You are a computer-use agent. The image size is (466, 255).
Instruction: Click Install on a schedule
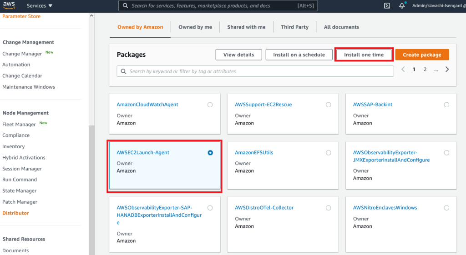pos(299,55)
